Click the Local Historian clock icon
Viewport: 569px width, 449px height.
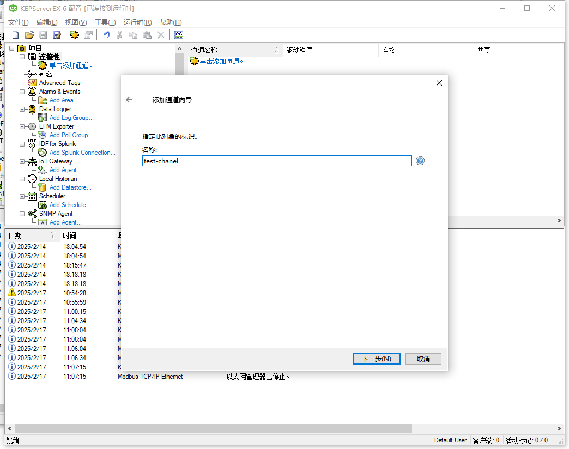(x=32, y=178)
